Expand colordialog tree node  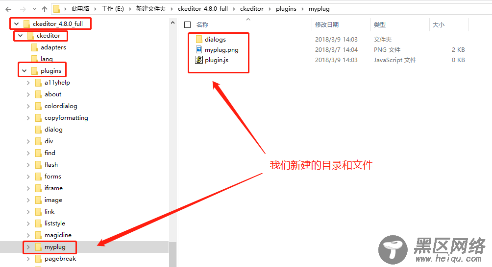pyautogui.click(x=28, y=107)
